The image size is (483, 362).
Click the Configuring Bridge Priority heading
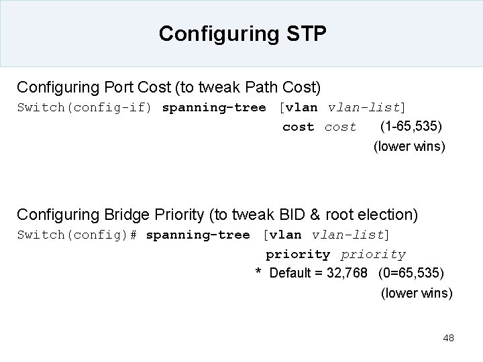tap(217, 215)
